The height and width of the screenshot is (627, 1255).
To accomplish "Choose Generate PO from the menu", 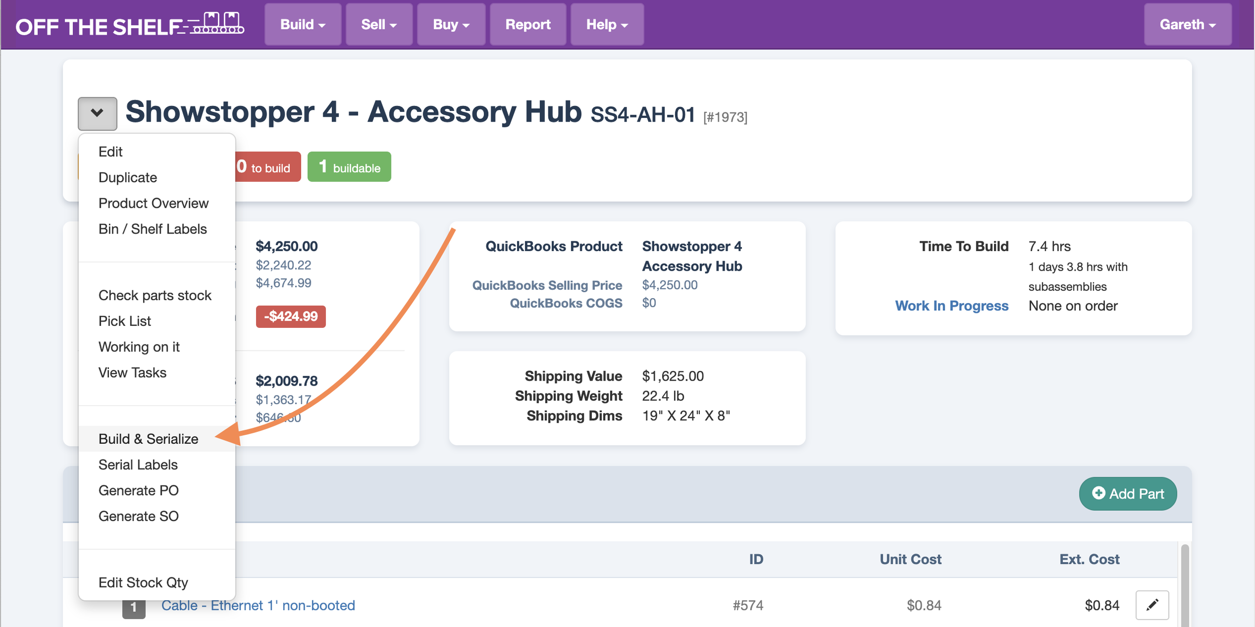I will 138,490.
